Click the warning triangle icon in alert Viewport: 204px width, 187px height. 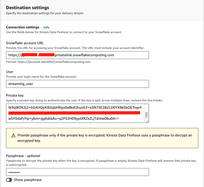click(x=13, y=135)
